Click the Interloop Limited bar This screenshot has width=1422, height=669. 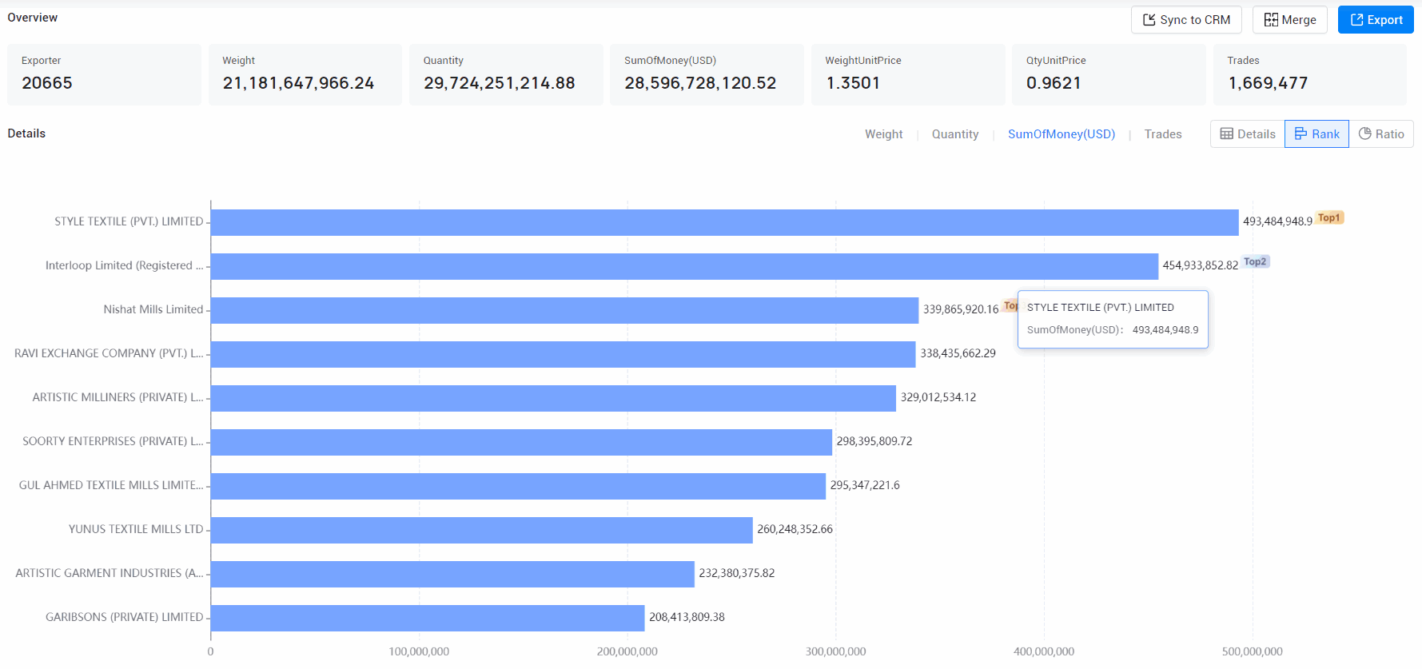(684, 266)
